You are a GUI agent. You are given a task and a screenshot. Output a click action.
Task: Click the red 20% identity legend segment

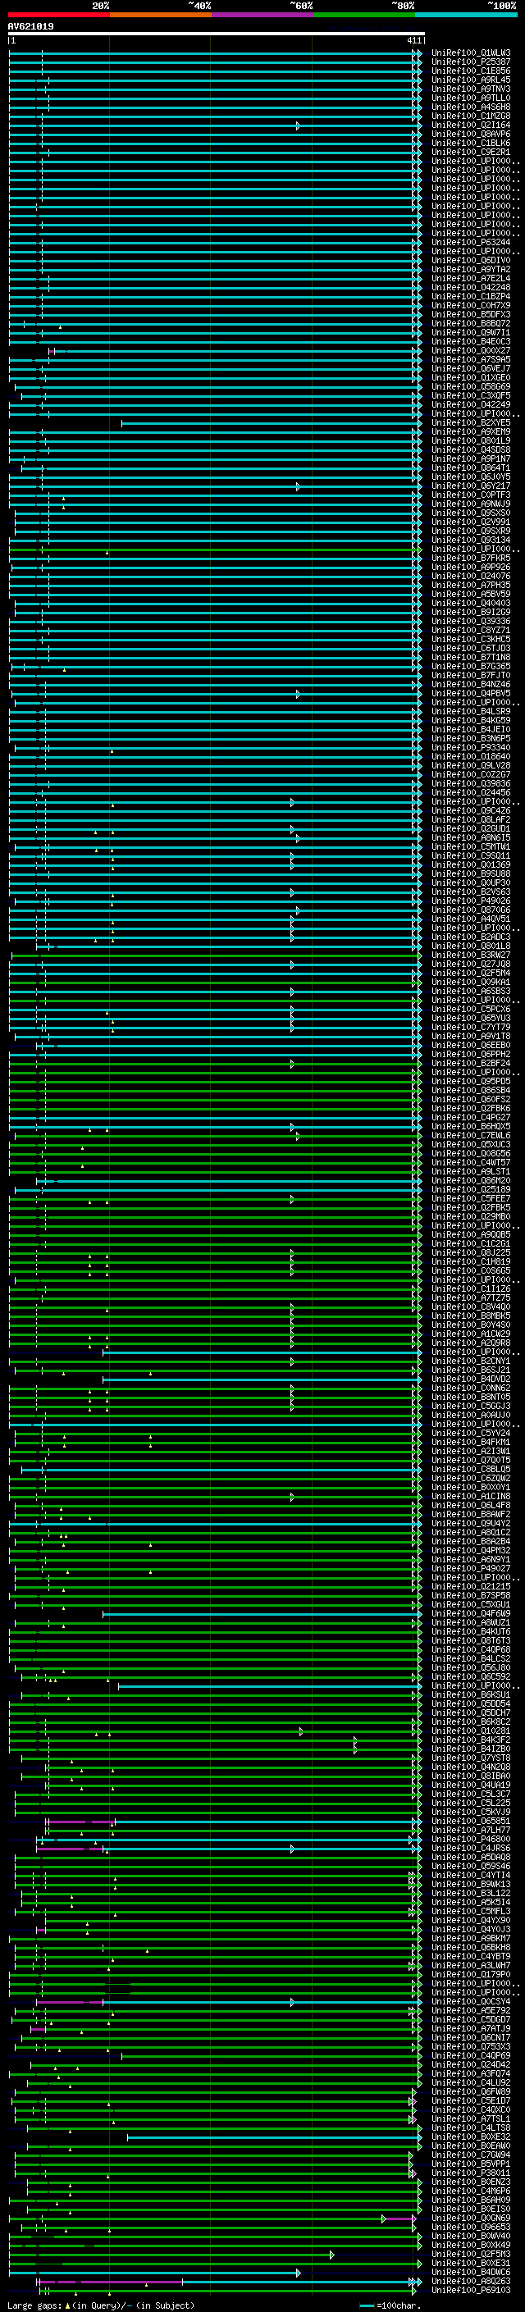(x=58, y=15)
